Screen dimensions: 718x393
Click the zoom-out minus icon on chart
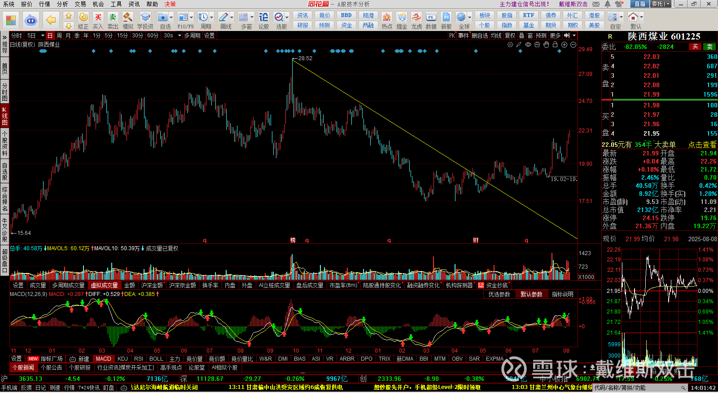point(573,44)
